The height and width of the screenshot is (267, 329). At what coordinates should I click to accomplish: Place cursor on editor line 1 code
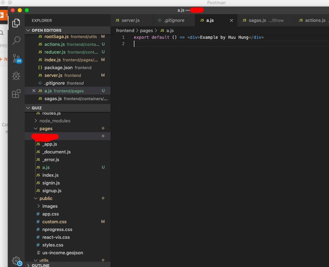click(x=198, y=37)
